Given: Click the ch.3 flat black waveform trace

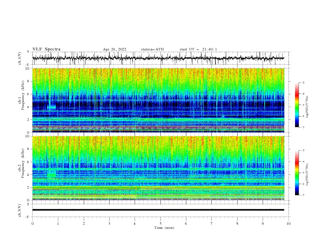Looking at the screenshot, I should click(x=158, y=210).
